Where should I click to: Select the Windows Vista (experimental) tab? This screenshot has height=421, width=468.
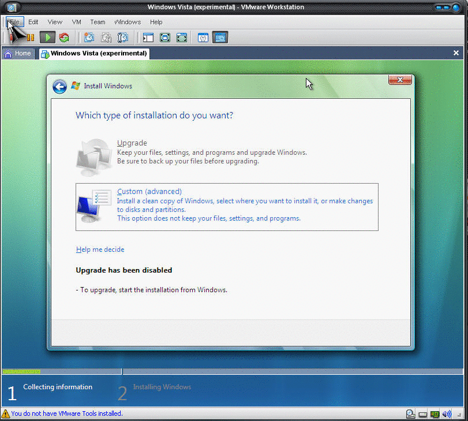[94, 54]
